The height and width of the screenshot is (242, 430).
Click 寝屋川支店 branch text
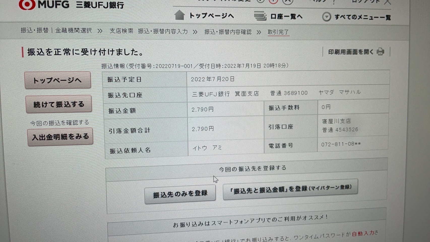pyautogui.click(x=336, y=121)
